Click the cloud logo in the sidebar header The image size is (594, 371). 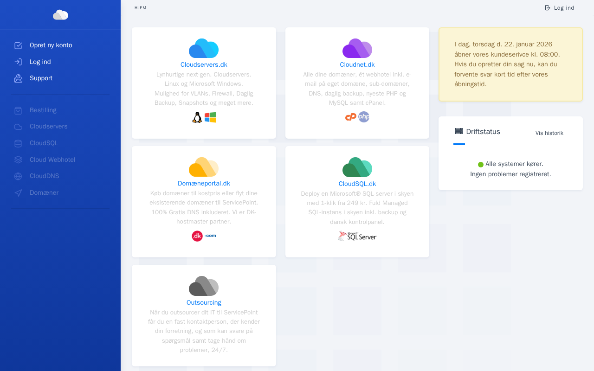pyautogui.click(x=60, y=15)
